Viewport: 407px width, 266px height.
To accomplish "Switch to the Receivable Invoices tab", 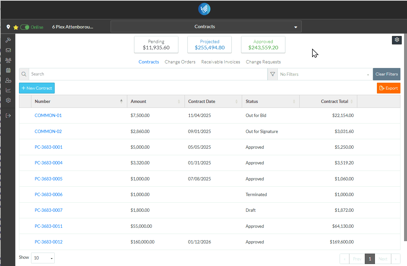I will [x=221, y=62].
